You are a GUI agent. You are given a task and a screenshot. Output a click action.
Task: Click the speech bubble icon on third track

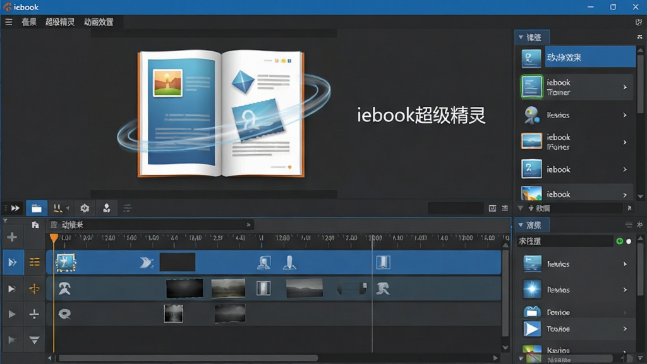click(x=64, y=314)
